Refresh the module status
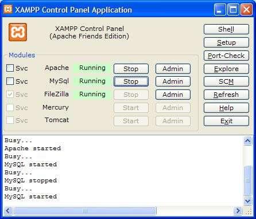The width and height of the screenshot is (256, 219). coord(226,95)
